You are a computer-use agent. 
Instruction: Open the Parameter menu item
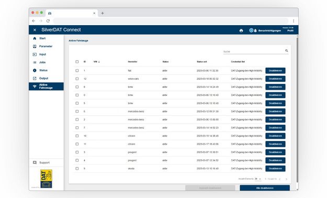tap(46, 47)
